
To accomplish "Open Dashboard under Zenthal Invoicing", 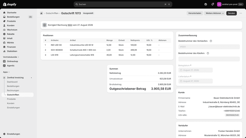I will pos(12,82).
